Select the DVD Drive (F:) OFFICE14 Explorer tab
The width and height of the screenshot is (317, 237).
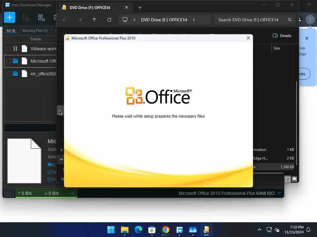[96, 8]
